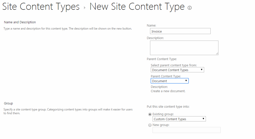Click the Group section heading
This screenshot has height=139, width=255.
(x=9, y=103)
